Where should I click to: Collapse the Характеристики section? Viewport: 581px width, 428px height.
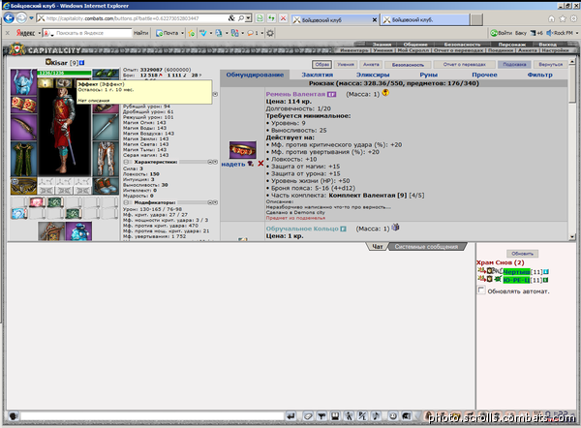click(x=126, y=162)
